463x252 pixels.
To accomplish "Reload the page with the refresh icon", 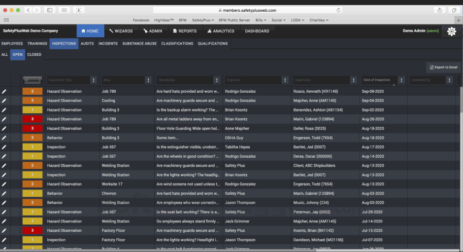I will click(338, 10).
